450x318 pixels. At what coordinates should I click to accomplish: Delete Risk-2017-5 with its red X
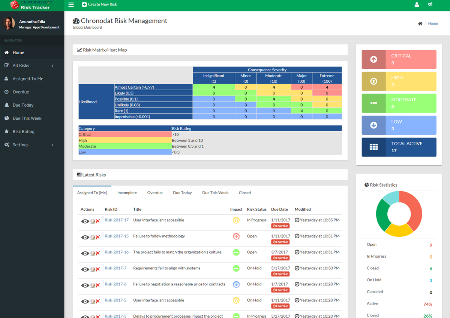click(x=97, y=302)
